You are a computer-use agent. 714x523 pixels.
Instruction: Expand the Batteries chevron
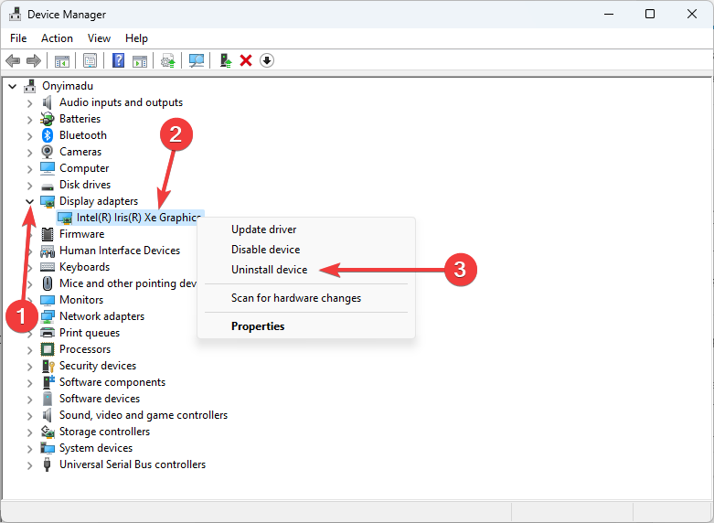29,120
